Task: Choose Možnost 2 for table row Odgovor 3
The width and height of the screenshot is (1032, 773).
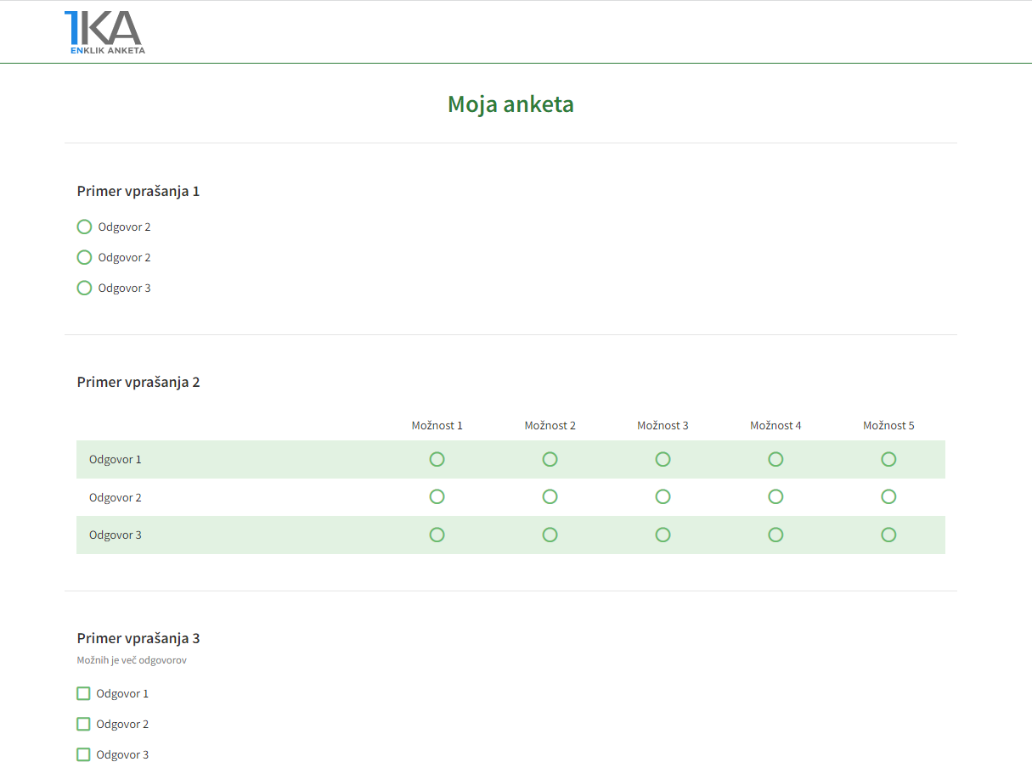Action: (550, 535)
